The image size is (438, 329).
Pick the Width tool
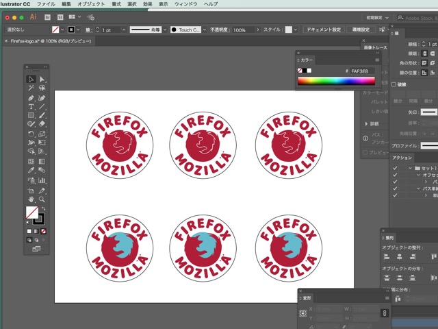(x=31, y=143)
